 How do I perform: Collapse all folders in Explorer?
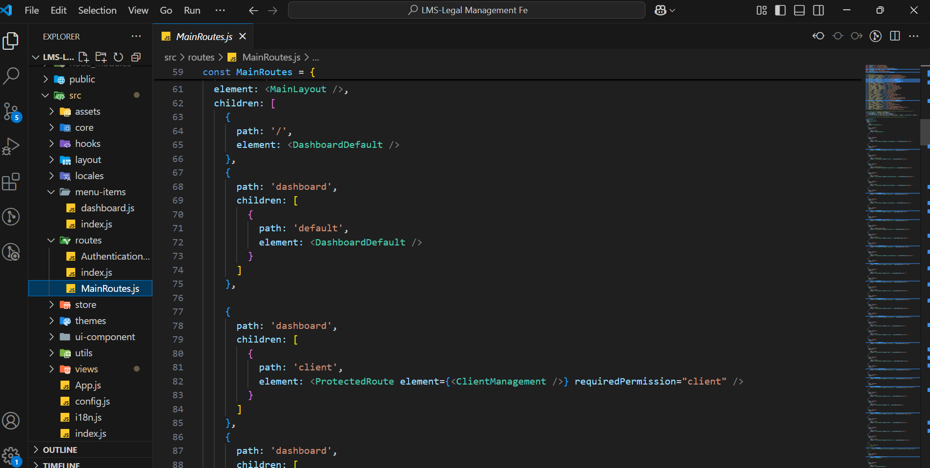(136, 57)
